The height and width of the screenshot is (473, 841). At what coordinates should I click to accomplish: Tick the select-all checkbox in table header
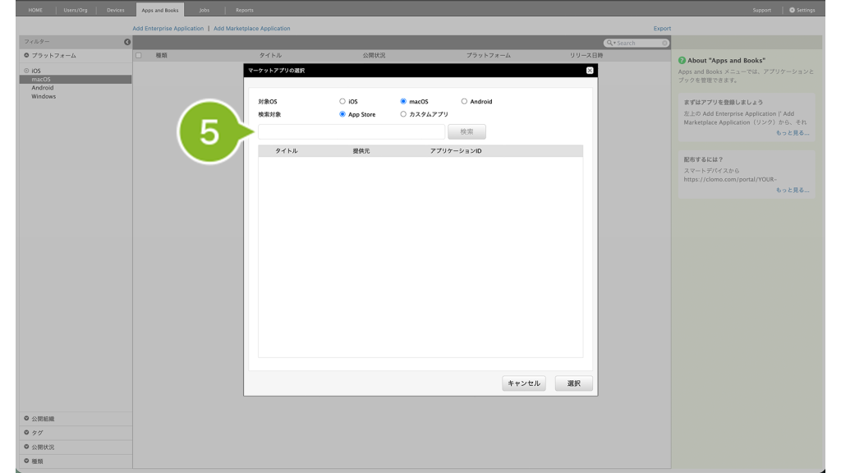click(138, 55)
